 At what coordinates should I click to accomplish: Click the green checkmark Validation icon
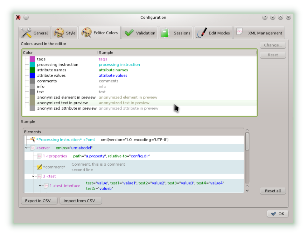pos(129,33)
